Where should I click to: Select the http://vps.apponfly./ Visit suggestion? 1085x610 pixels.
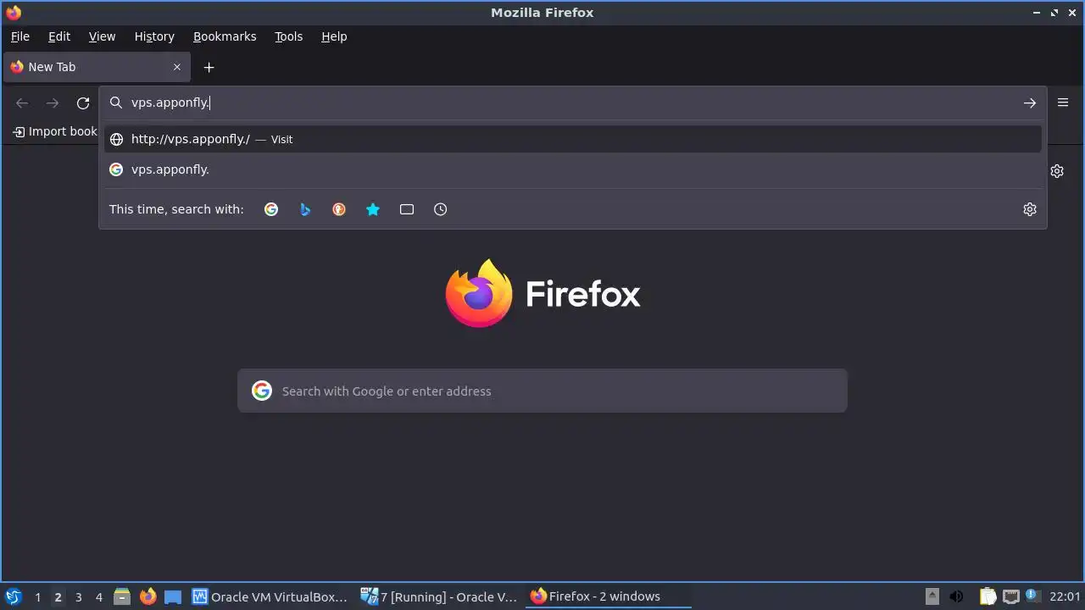(x=573, y=139)
